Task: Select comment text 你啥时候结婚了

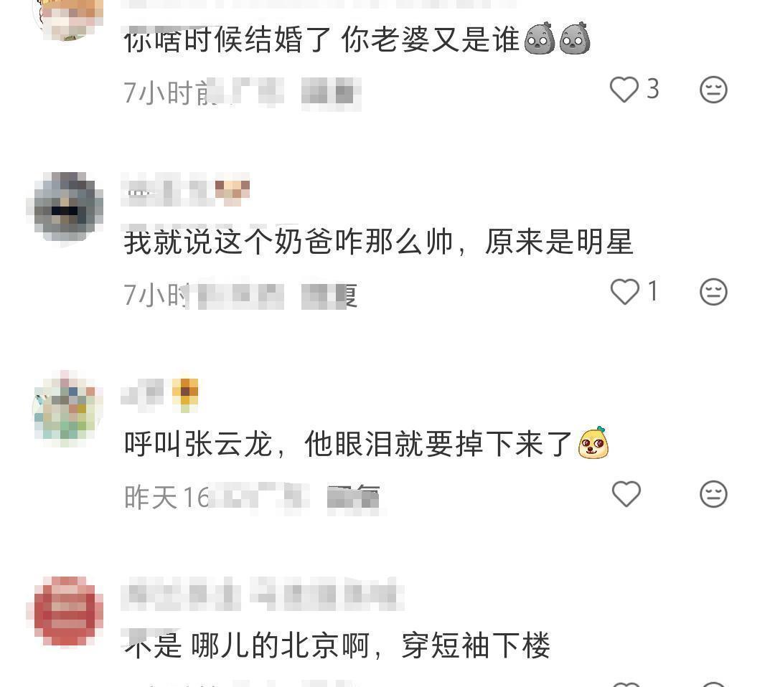Action: (x=227, y=40)
